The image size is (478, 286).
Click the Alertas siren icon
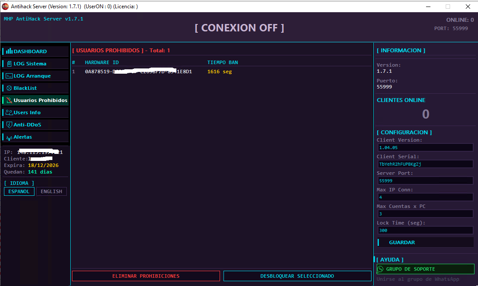click(x=9, y=138)
